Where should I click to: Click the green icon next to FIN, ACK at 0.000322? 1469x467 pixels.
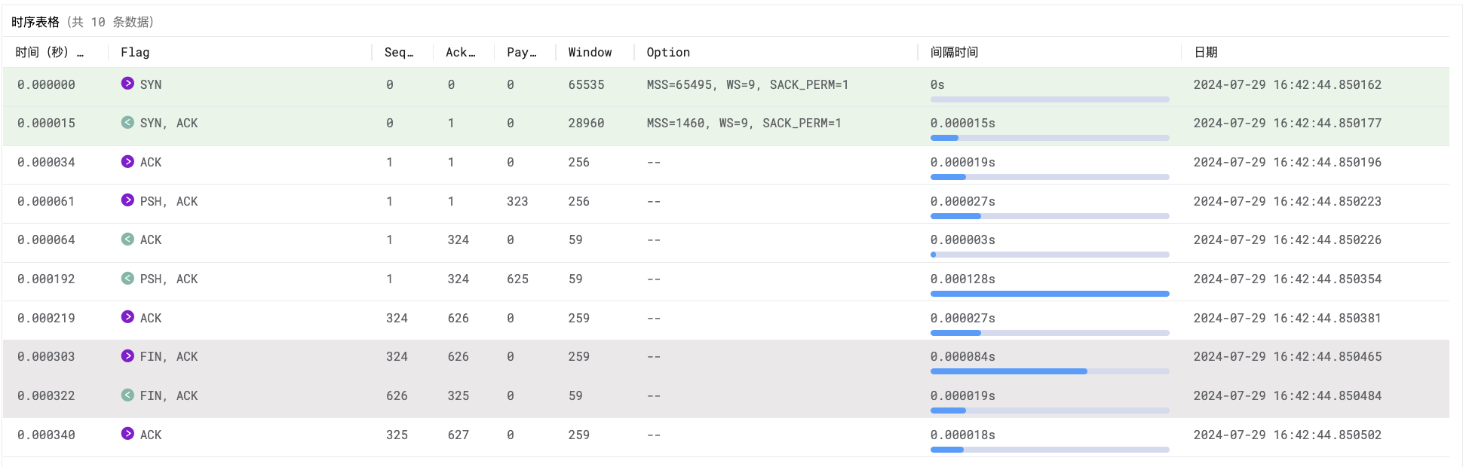click(127, 395)
